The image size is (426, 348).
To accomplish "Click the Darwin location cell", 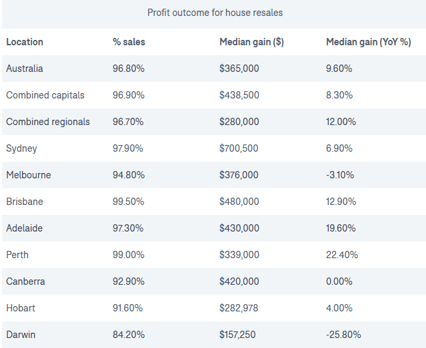I will [x=21, y=335].
